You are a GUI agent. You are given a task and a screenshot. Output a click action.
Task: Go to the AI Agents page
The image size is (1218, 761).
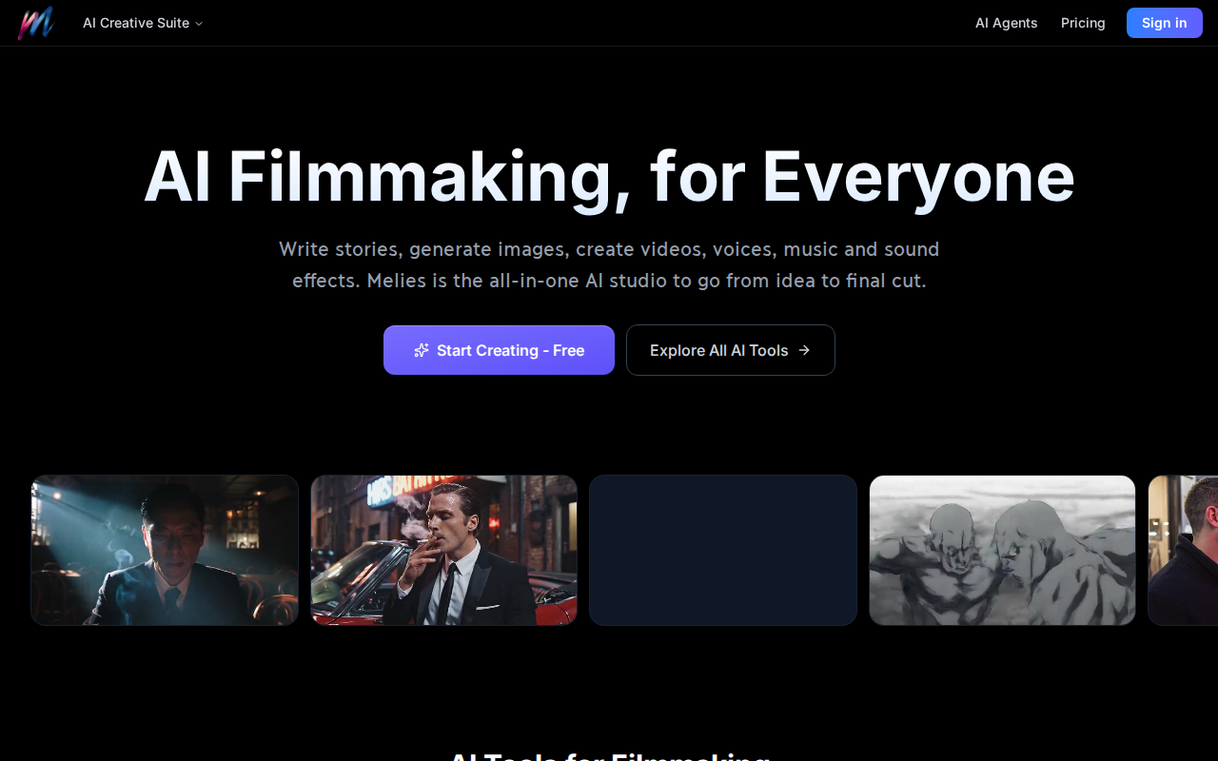[1006, 23]
